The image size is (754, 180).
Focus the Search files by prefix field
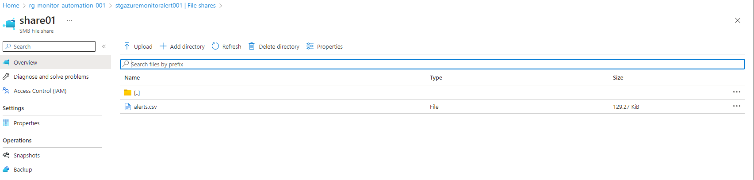coord(432,64)
